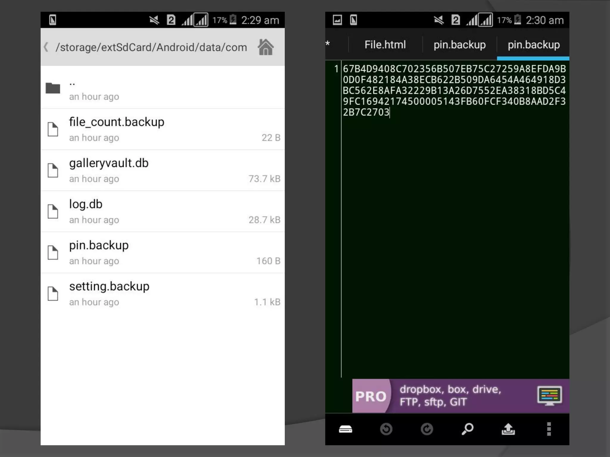The width and height of the screenshot is (610, 457).
Task: Tap the back chevron beside storage path
Action: pos(46,47)
